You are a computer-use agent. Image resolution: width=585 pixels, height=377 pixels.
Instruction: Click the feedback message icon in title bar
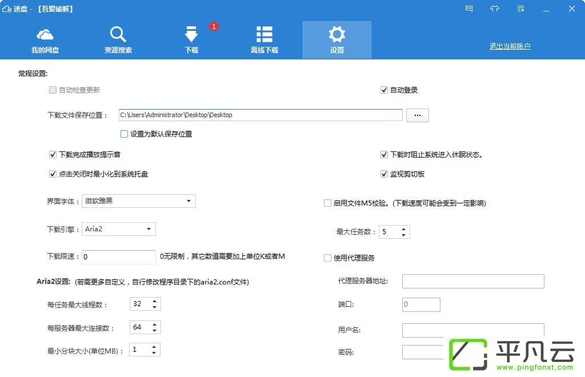[x=469, y=9]
